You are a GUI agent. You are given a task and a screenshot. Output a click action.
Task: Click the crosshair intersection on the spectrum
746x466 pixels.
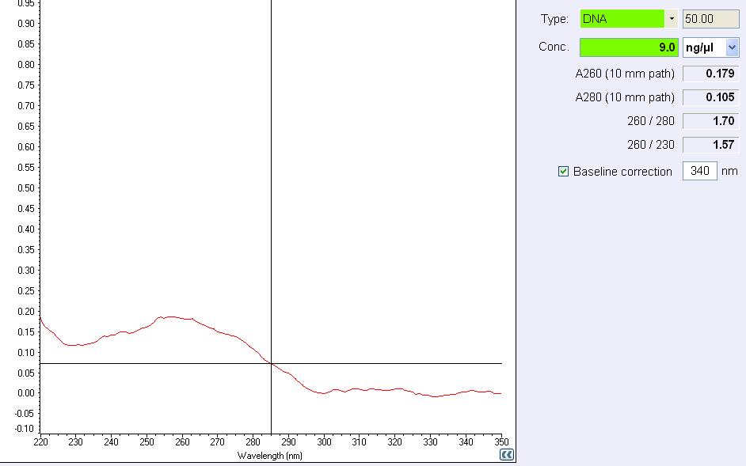[272, 363]
